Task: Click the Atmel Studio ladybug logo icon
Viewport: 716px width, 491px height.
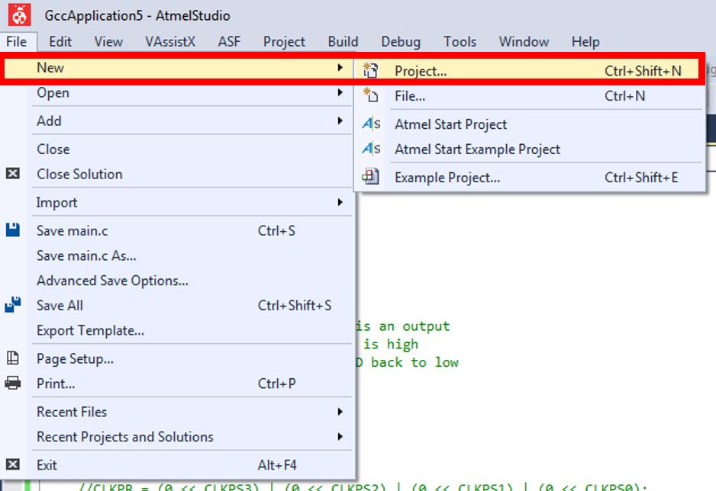Action: pos(19,15)
